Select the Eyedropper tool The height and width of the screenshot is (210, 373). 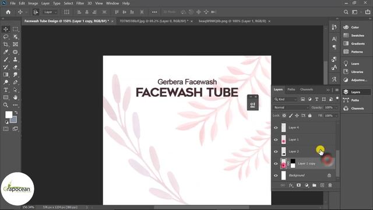click(x=6, y=52)
